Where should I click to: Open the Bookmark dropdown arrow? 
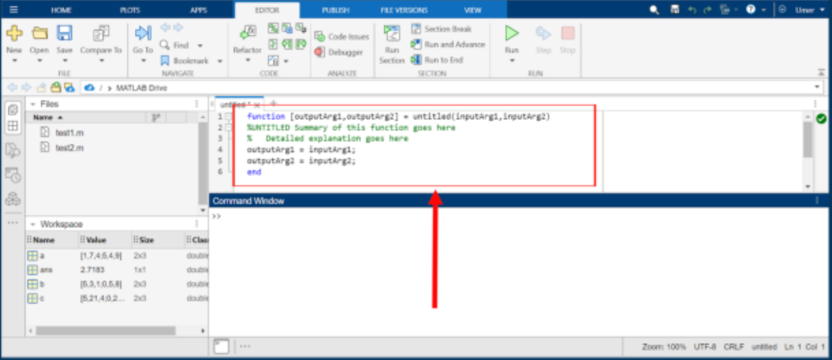coord(220,62)
